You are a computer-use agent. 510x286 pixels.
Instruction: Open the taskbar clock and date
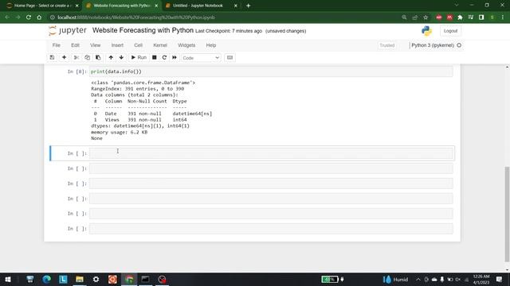click(x=481, y=280)
